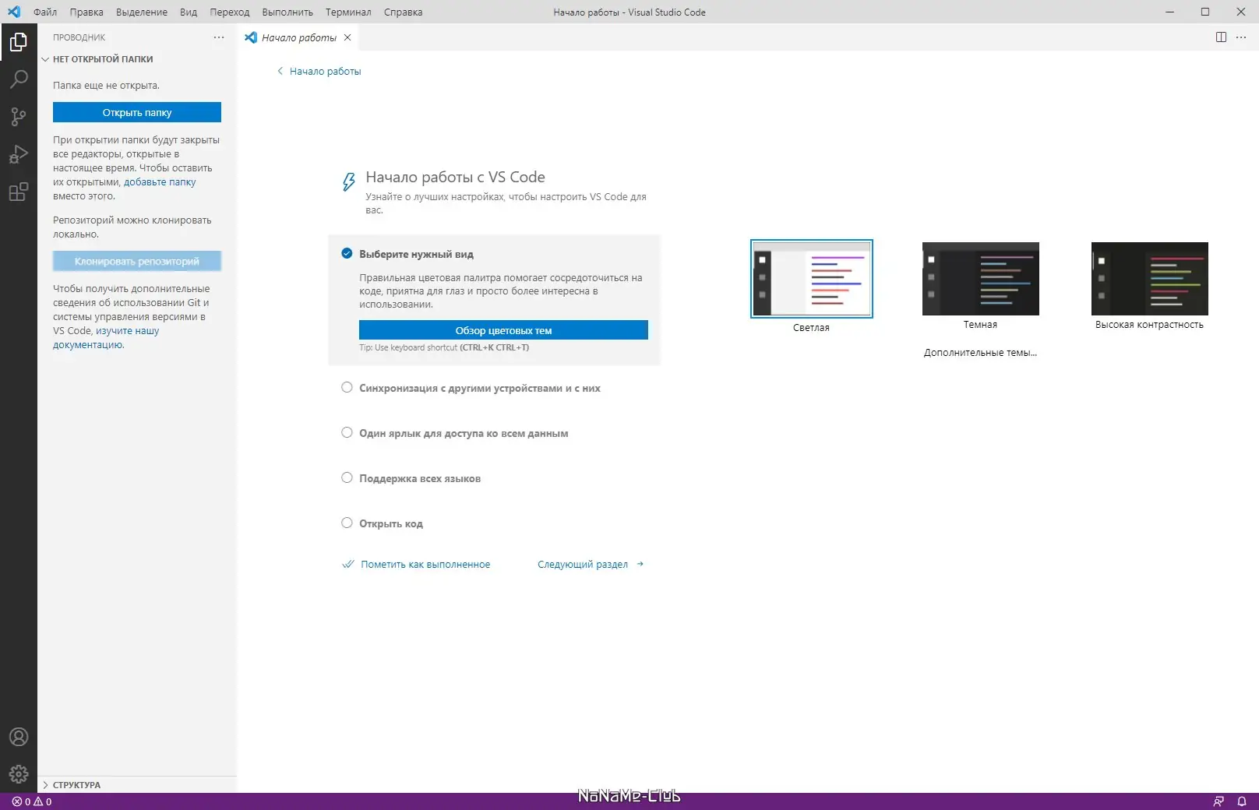Choose the Высокая контрастность theme thumbnail
This screenshot has width=1259, height=810.
pyautogui.click(x=1149, y=279)
